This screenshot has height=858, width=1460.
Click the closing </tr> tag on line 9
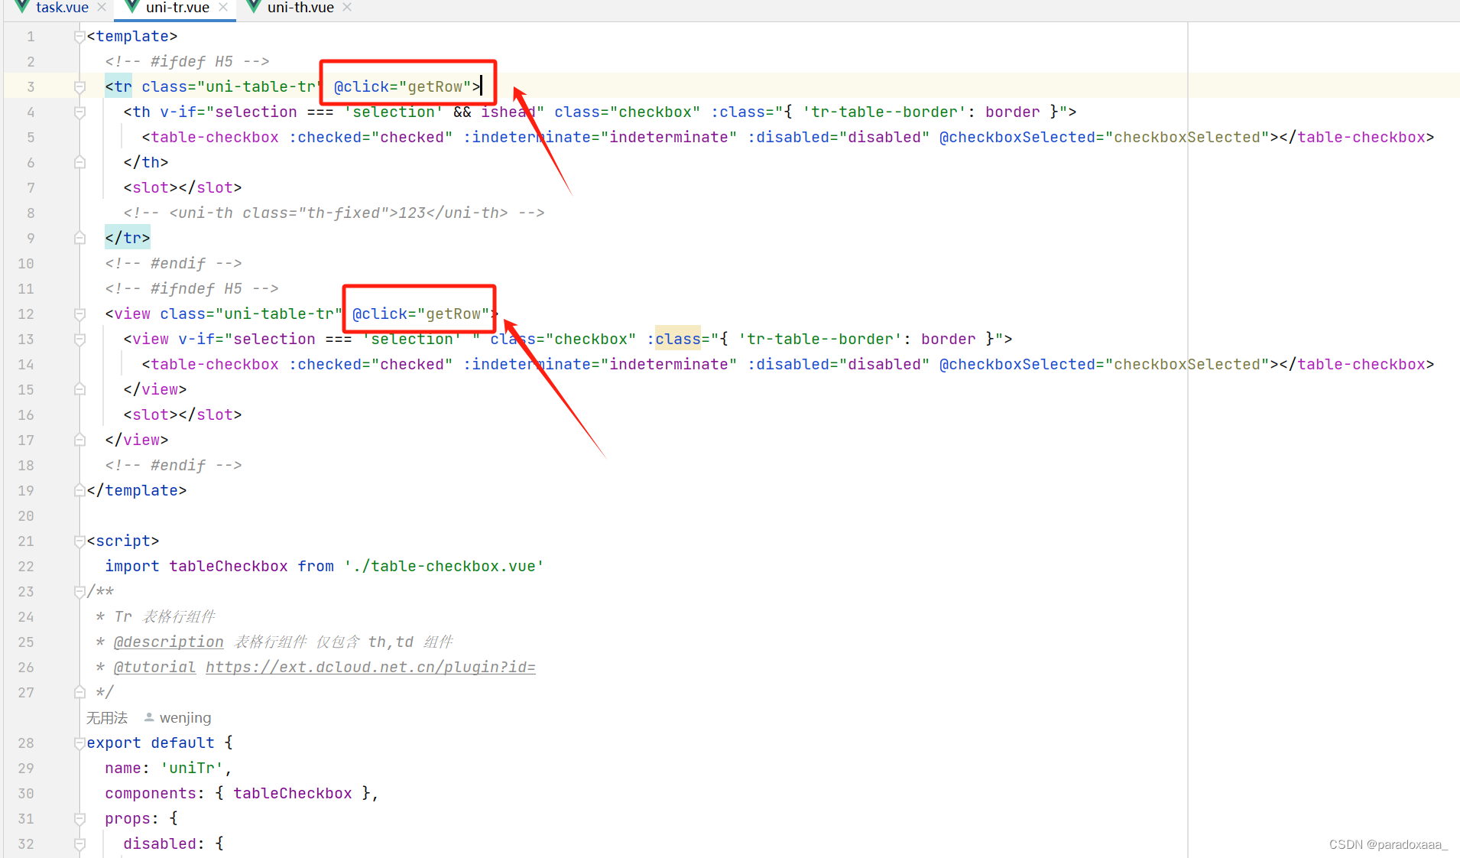pyautogui.click(x=128, y=239)
